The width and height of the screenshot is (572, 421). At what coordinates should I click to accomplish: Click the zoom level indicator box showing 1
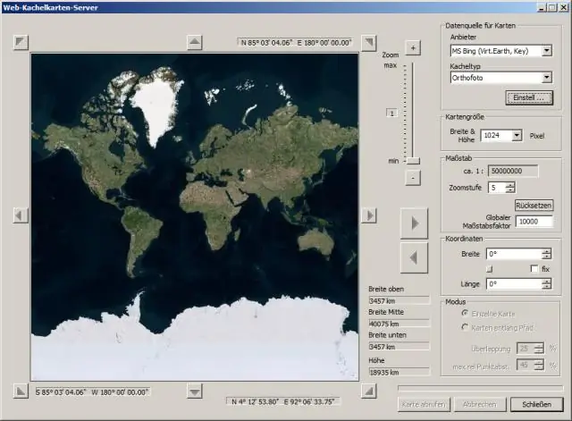click(x=391, y=114)
